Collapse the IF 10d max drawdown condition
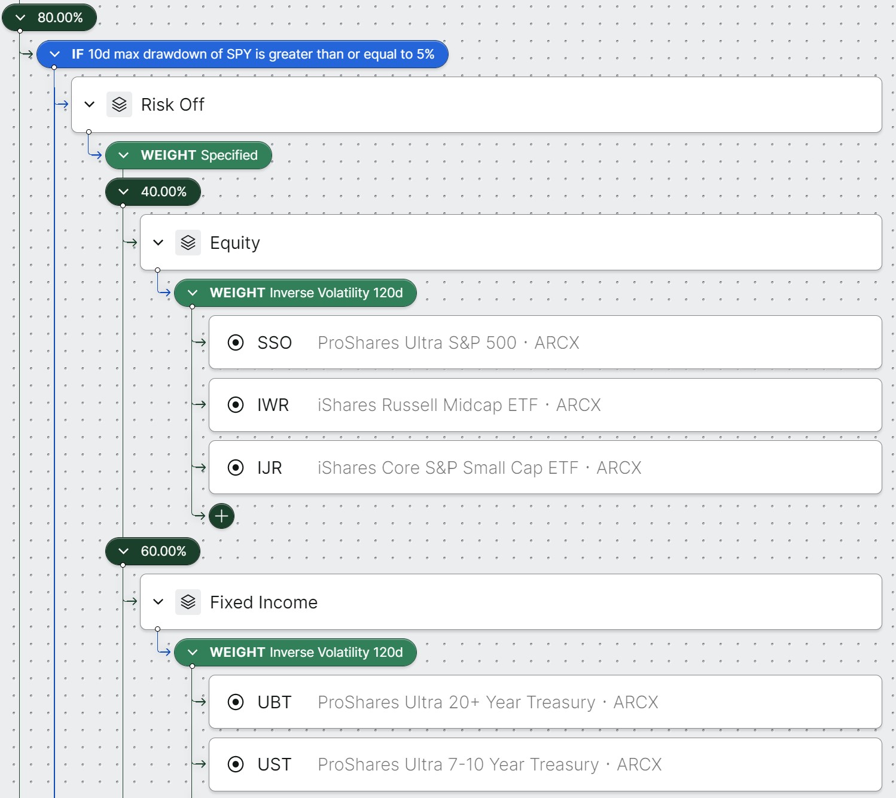The image size is (896, 798). [x=54, y=54]
